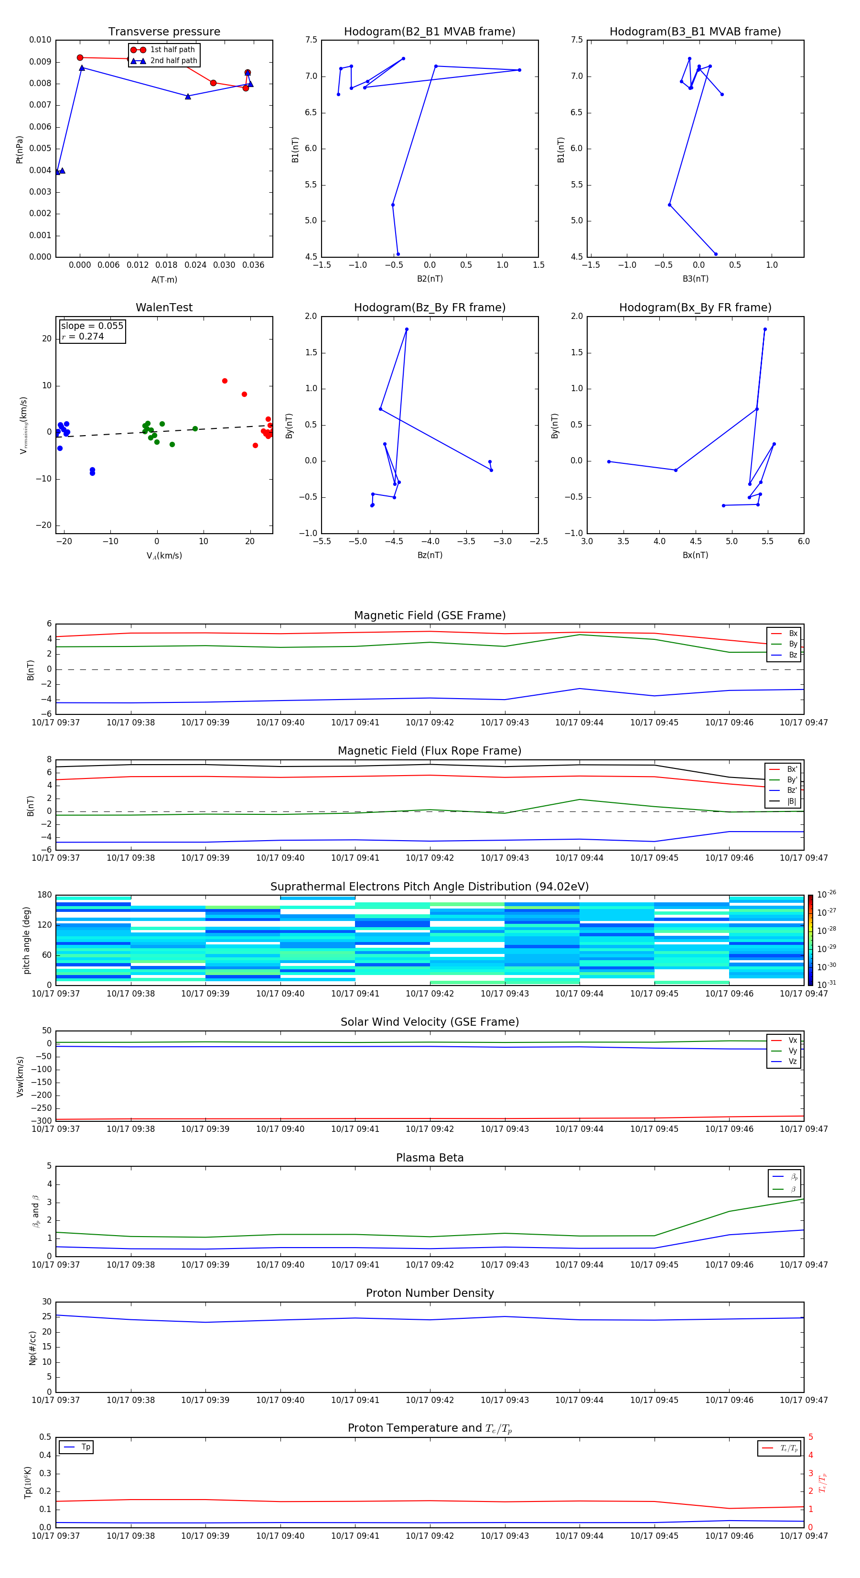Click the 'A(T·m)' x-axis label
This screenshot has width=860, height=1578.
pos(164,280)
